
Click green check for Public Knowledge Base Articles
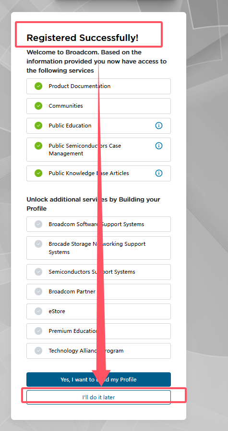[x=38, y=173]
